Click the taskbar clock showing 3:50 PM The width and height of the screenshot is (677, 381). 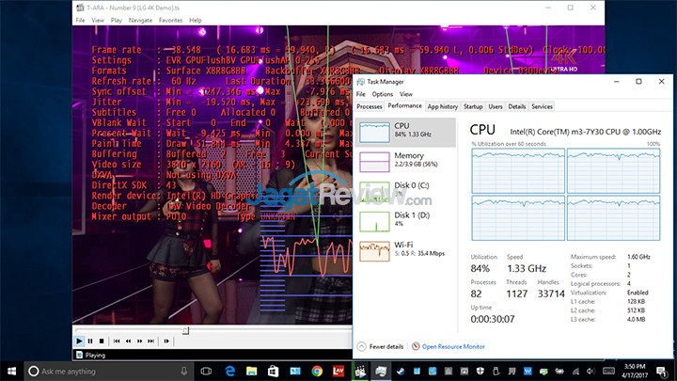[x=635, y=371]
